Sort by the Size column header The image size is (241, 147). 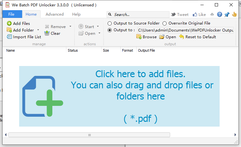[106, 50]
